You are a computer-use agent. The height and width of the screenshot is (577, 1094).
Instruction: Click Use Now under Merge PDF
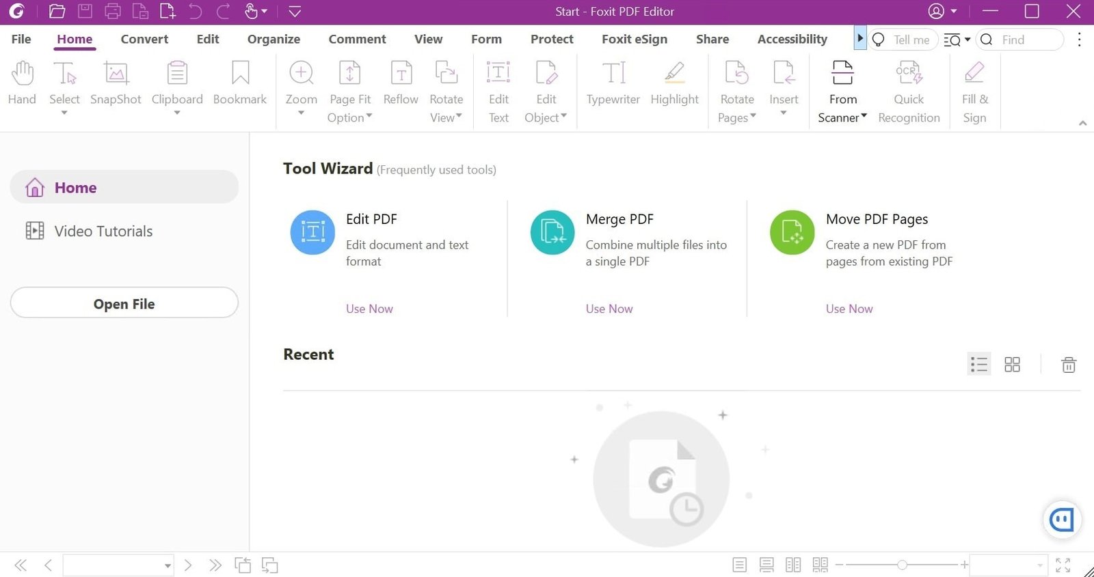pyautogui.click(x=609, y=309)
